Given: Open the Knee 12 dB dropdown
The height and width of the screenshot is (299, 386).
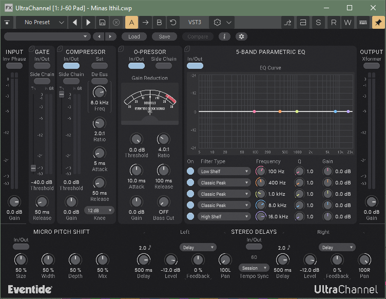Looking at the screenshot, I should pos(100,211).
